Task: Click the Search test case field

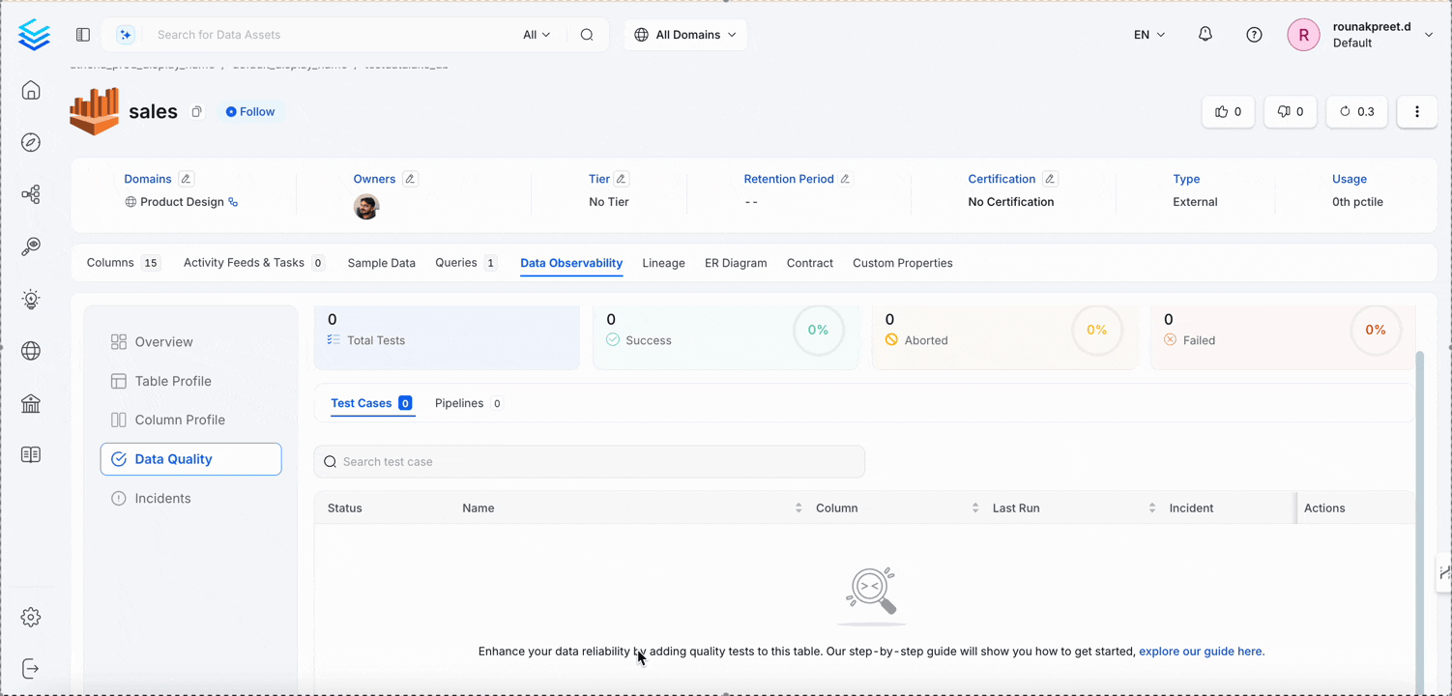Action: tap(590, 462)
